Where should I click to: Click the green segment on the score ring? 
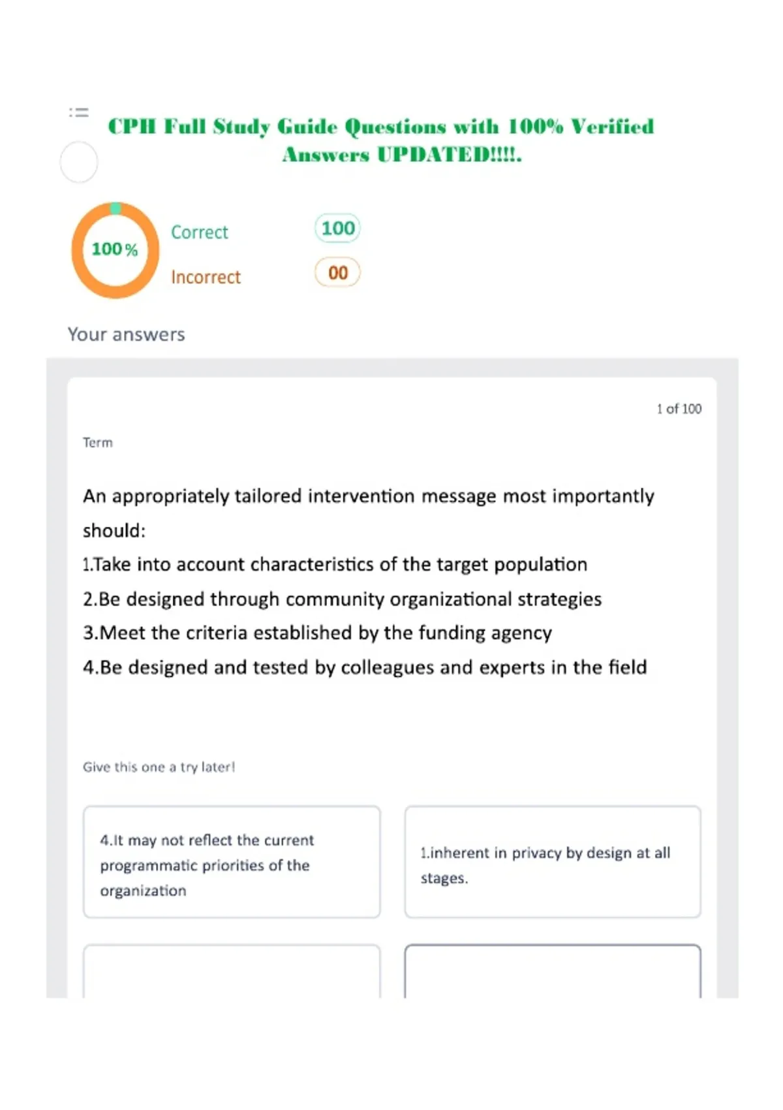[115, 208]
